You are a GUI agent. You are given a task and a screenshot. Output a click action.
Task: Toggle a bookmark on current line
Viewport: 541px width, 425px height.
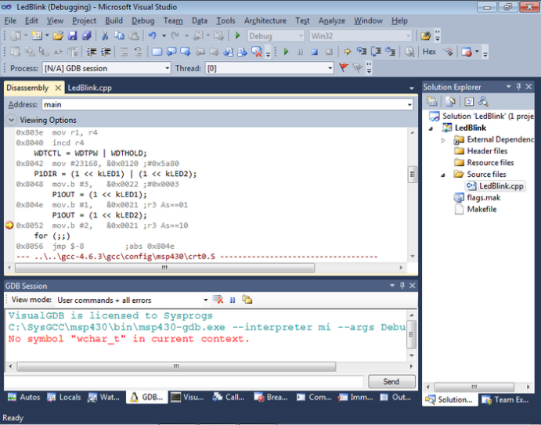coord(157,52)
